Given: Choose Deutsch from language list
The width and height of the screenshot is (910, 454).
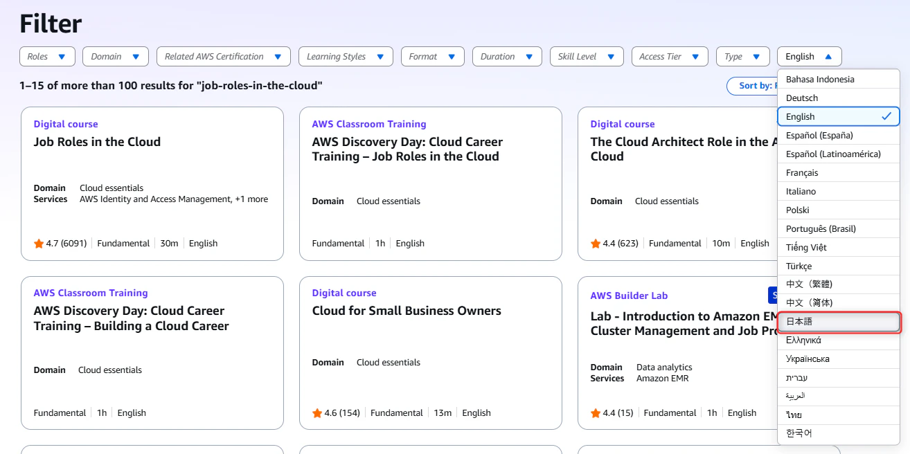Looking at the screenshot, I should pyautogui.click(x=839, y=98).
